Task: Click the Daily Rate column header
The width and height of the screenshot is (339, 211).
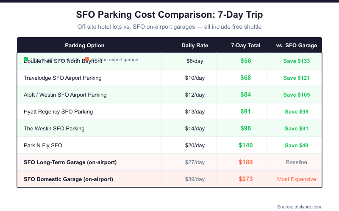Action: tap(195, 46)
